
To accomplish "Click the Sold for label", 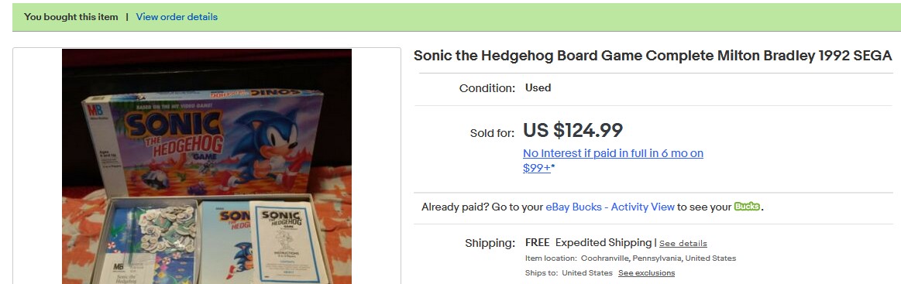I will 493,133.
